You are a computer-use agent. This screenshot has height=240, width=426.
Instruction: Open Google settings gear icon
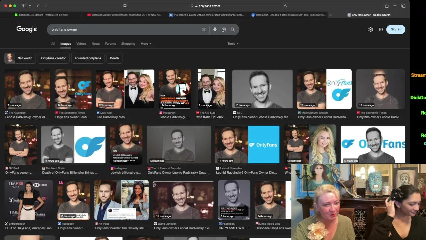point(370,29)
